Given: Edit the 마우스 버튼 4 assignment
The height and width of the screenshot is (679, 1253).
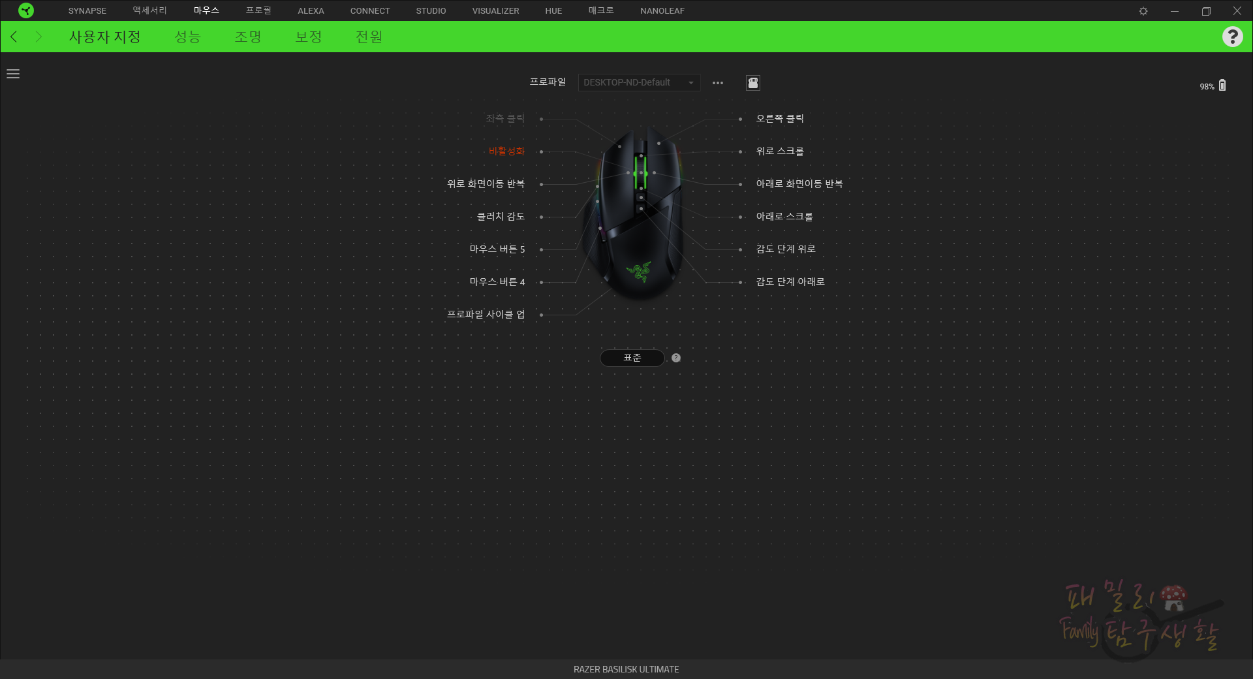Looking at the screenshot, I should [x=497, y=282].
